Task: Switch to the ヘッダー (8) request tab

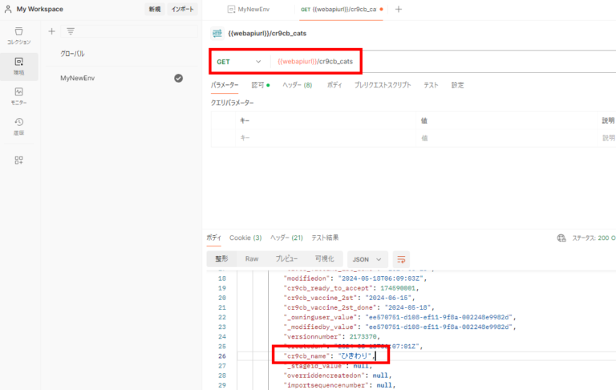Action: 297,84
